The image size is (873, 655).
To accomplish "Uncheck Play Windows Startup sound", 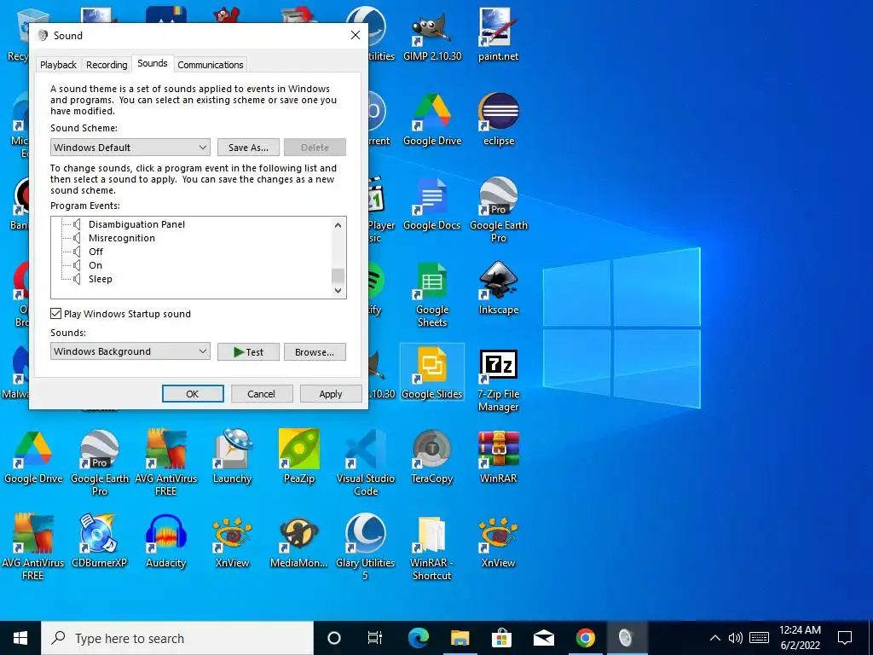I will click(55, 314).
